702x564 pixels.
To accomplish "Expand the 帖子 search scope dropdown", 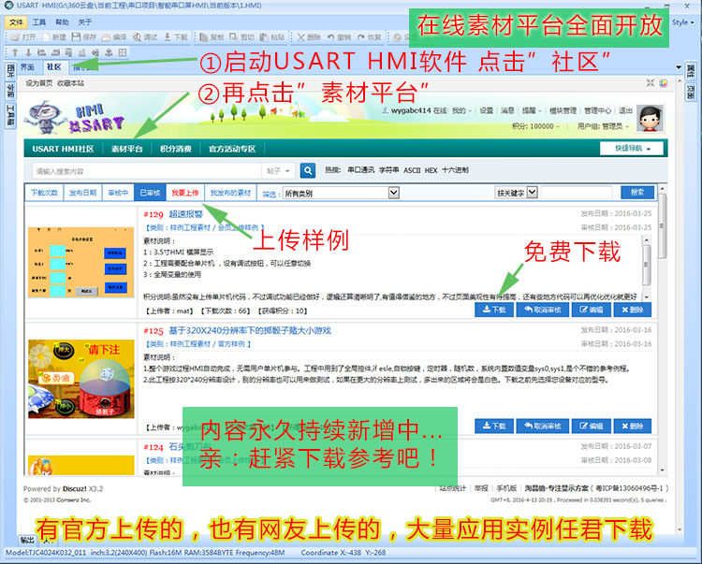I will point(278,171).
